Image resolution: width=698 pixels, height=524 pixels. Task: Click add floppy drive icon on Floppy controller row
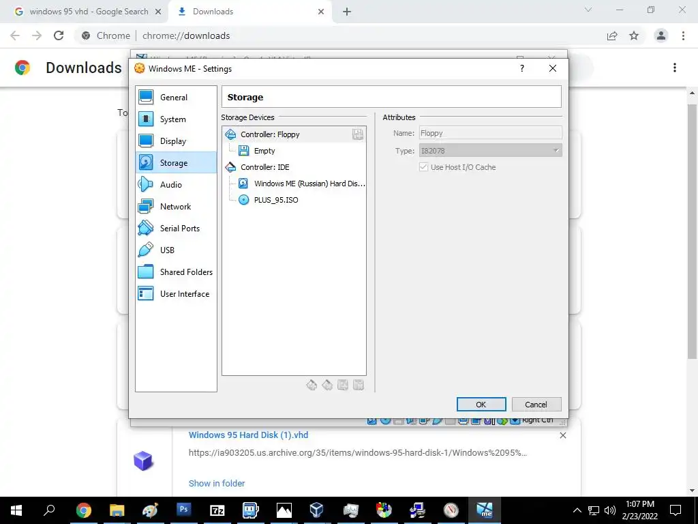(x=357, y=134)
